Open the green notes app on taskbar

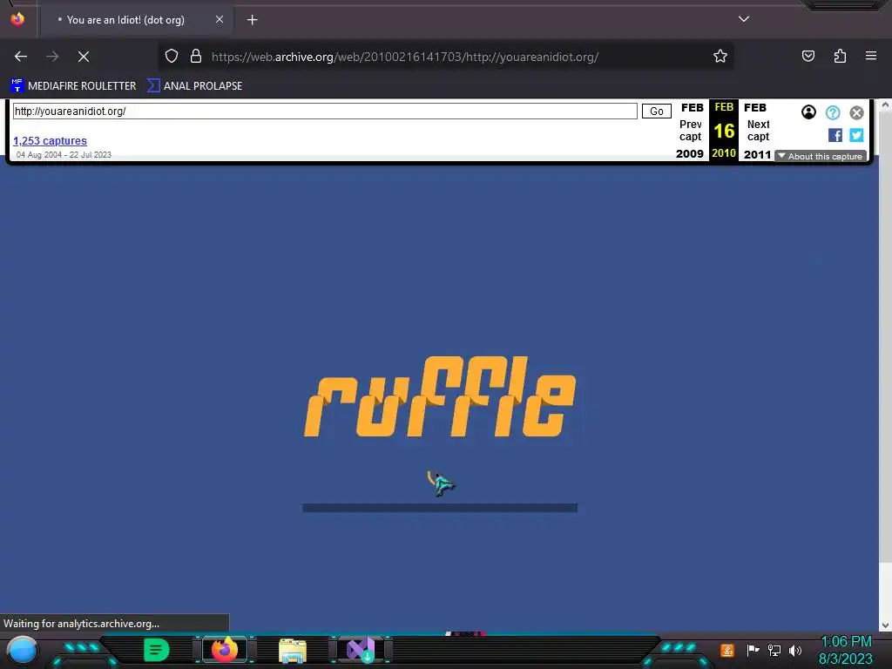coord(157,650)
